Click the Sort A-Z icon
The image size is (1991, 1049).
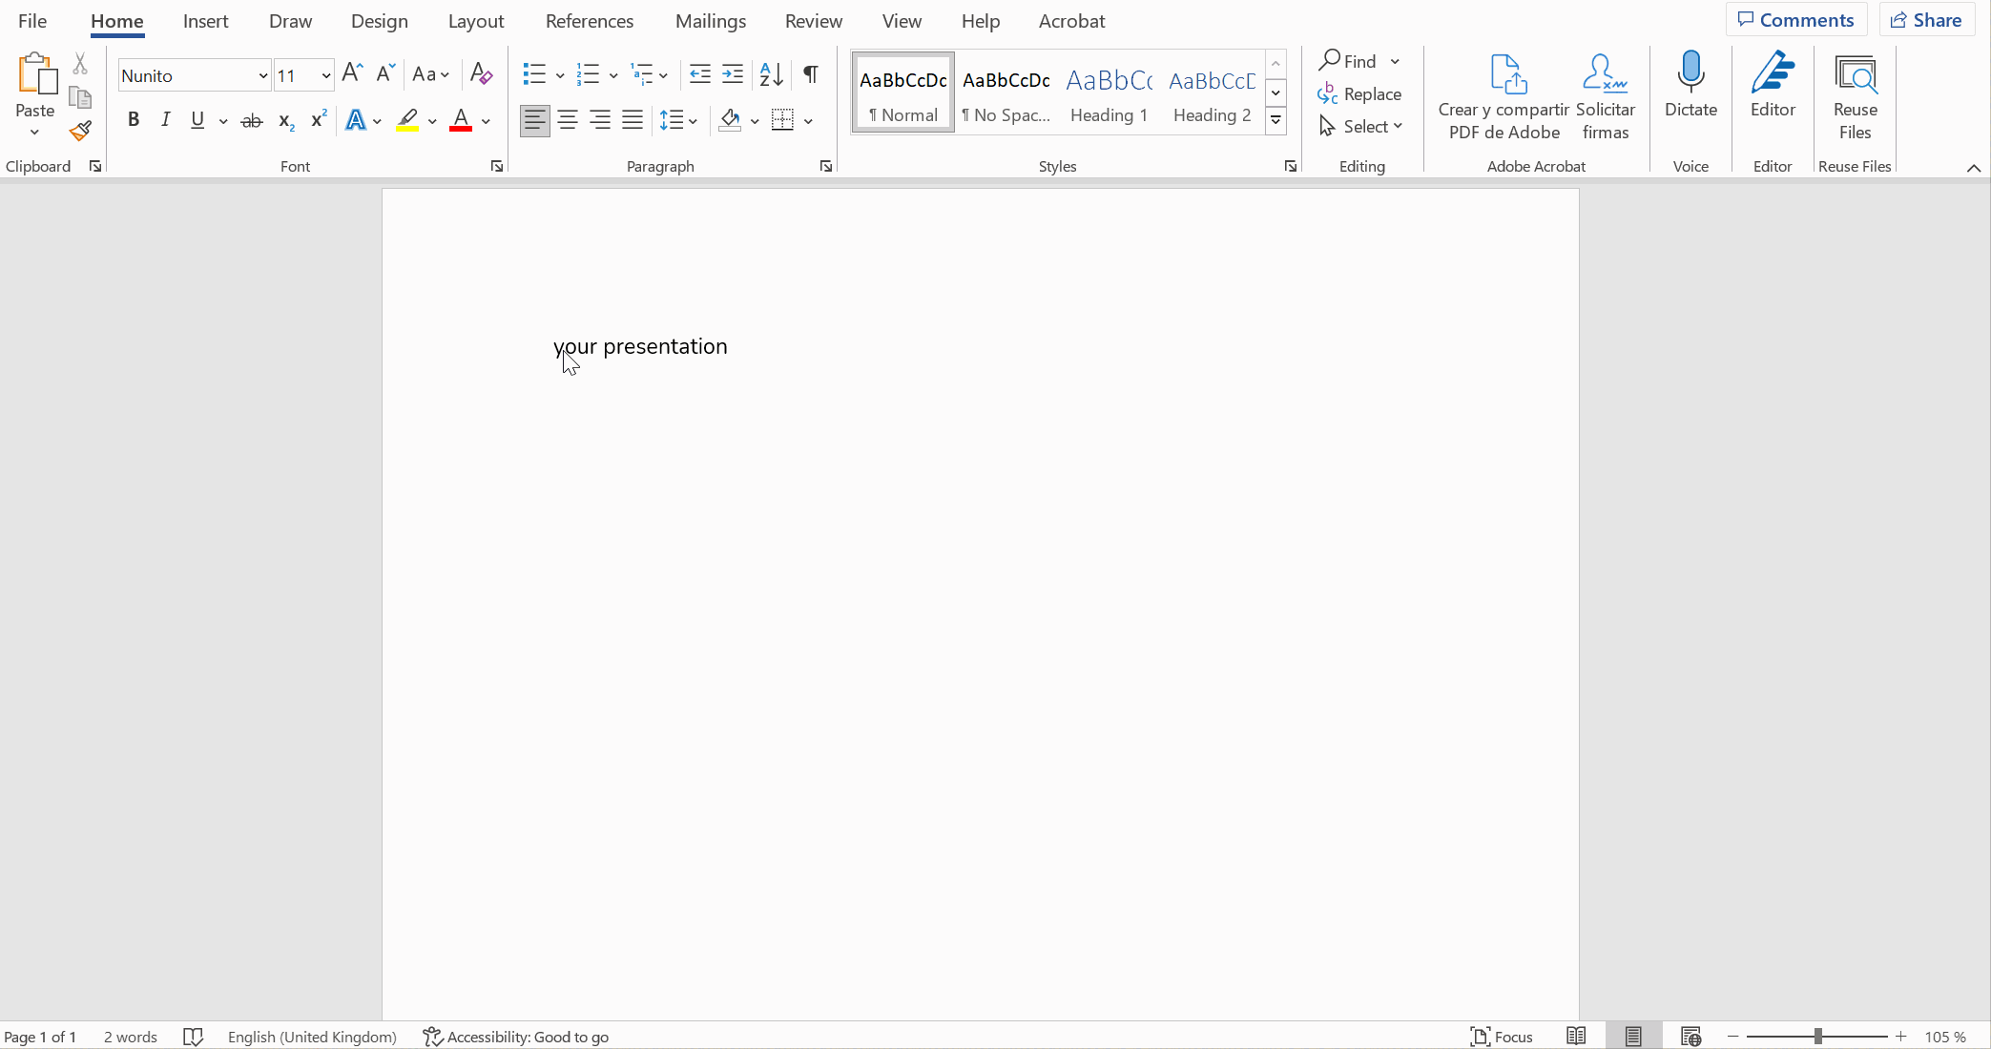[771, 74]
